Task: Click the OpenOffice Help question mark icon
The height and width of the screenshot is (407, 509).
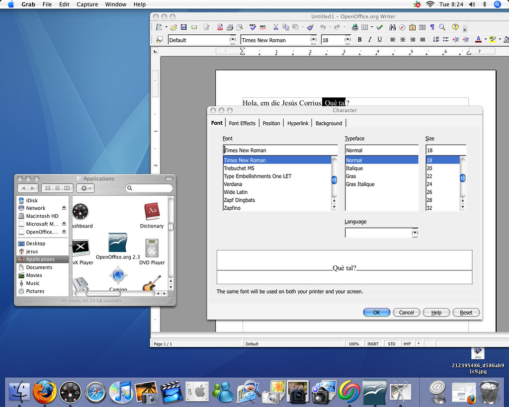Action: point(455,27)
